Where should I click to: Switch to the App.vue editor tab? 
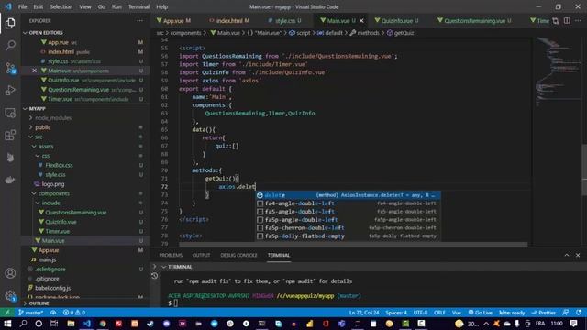tap(174, 21)
